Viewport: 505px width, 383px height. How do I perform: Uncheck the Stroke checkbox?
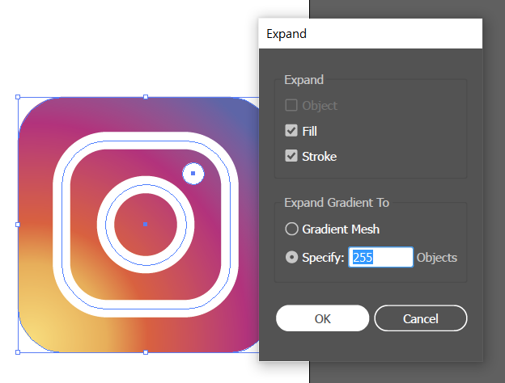(291, 156)
